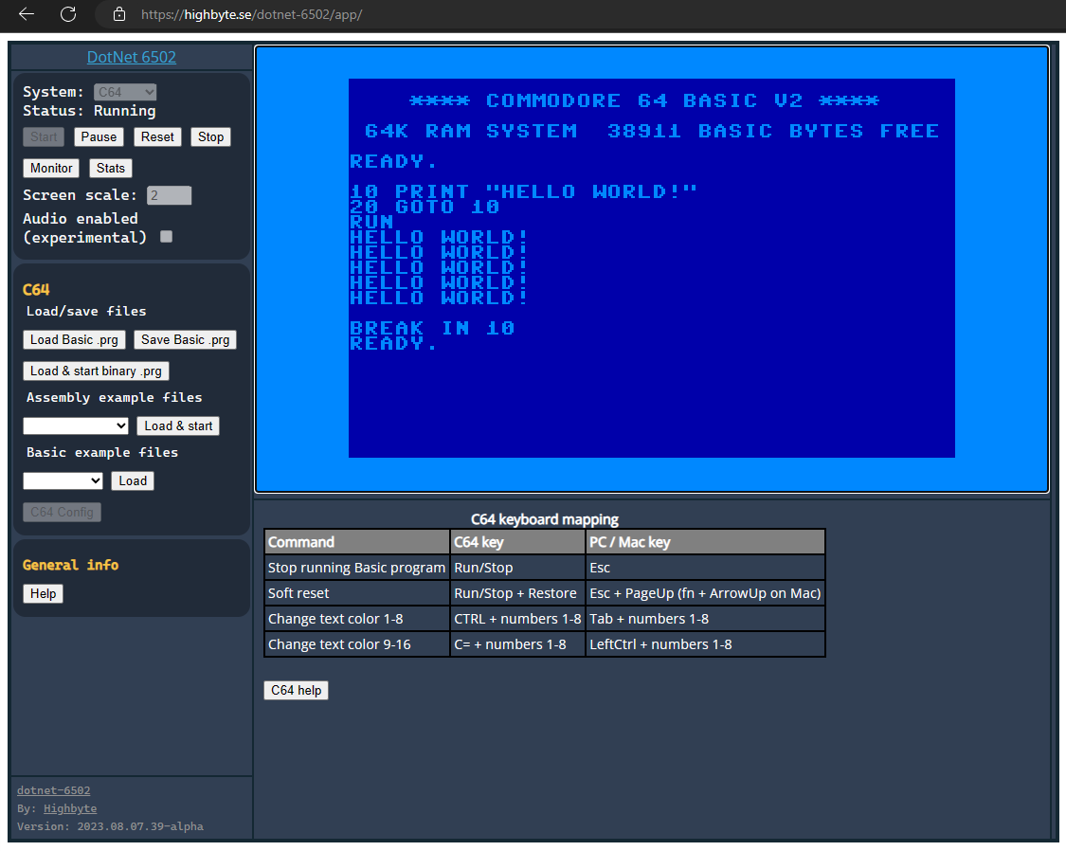1066x851 pixels.
Task: Go back with the browser back arrow
Action: tap(27, 14)
